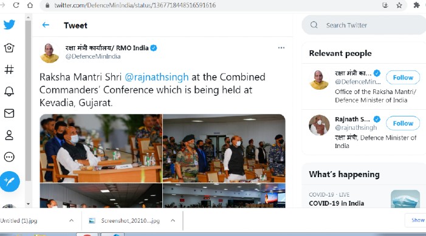This screenshot has width=426, height=236.
Task: Open Messages envelope icon
Action: (x=9, y=113)
